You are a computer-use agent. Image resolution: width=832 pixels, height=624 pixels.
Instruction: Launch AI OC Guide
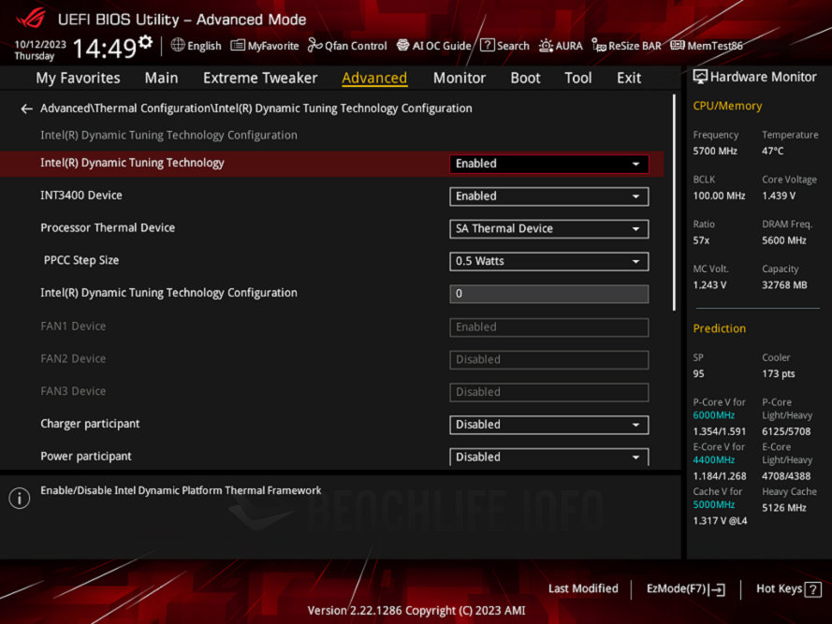pyautogui.click(x=432, y=45)
